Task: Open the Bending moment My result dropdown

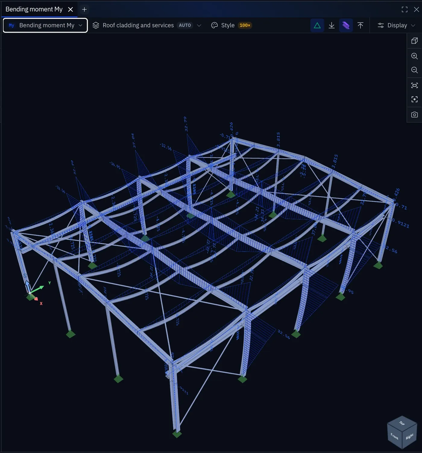Action: click(45, 25)
